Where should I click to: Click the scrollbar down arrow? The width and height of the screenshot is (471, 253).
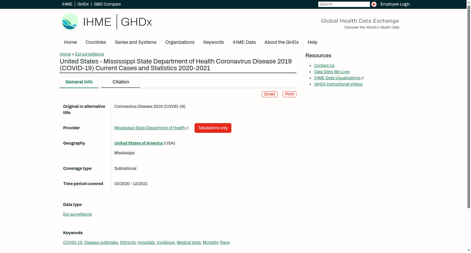coord(469,250)
